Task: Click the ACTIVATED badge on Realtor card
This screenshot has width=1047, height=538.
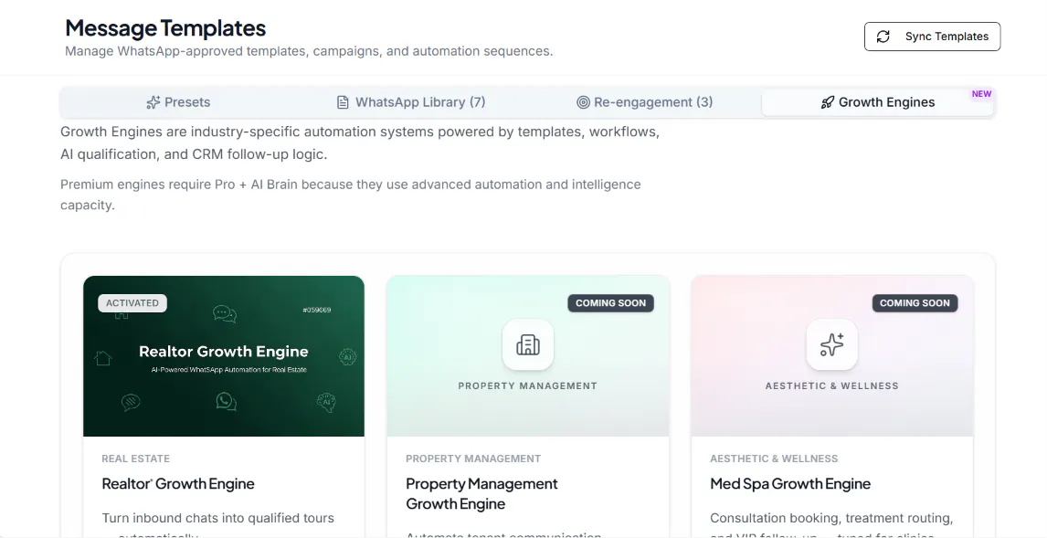Action: point(132,303)
